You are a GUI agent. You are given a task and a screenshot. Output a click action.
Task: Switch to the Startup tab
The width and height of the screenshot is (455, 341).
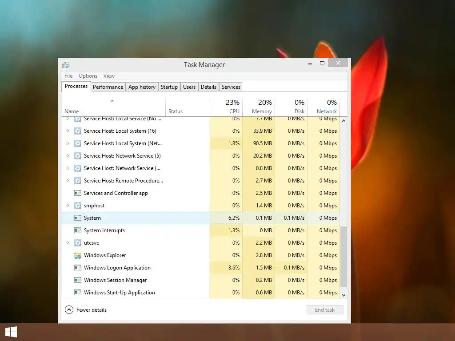[169, 87]
